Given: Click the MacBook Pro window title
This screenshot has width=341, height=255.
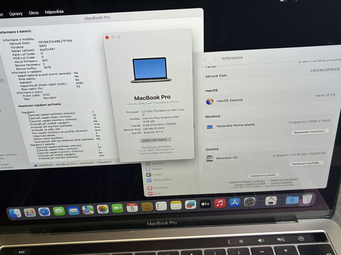Looking at the screenshot, I should [97, 18].
